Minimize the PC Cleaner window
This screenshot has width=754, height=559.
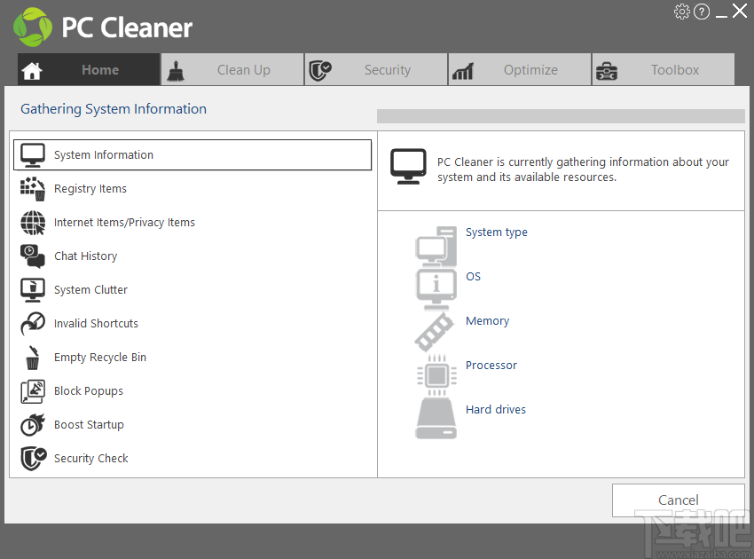(721, 16)
